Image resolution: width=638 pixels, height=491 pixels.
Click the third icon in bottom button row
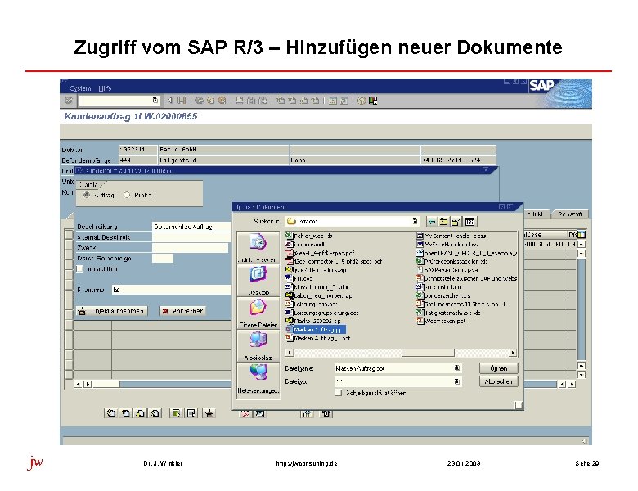tap(141, 413)
